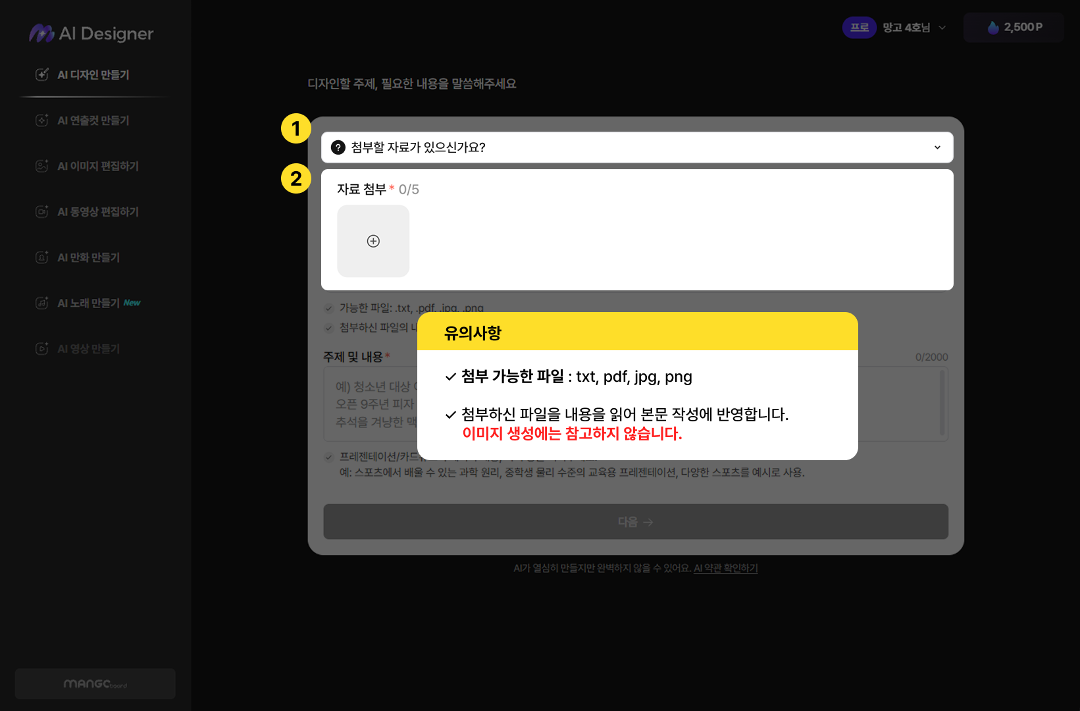Click the AI가 열심히 만들지만 disclaimer text
Screen dimensions: 1080x711
coord(602,568)
